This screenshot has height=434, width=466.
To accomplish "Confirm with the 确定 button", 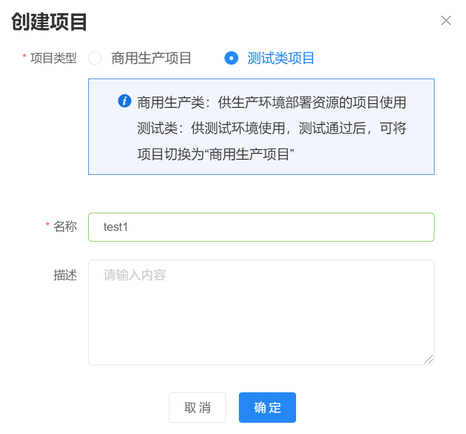I will (267, 408).
